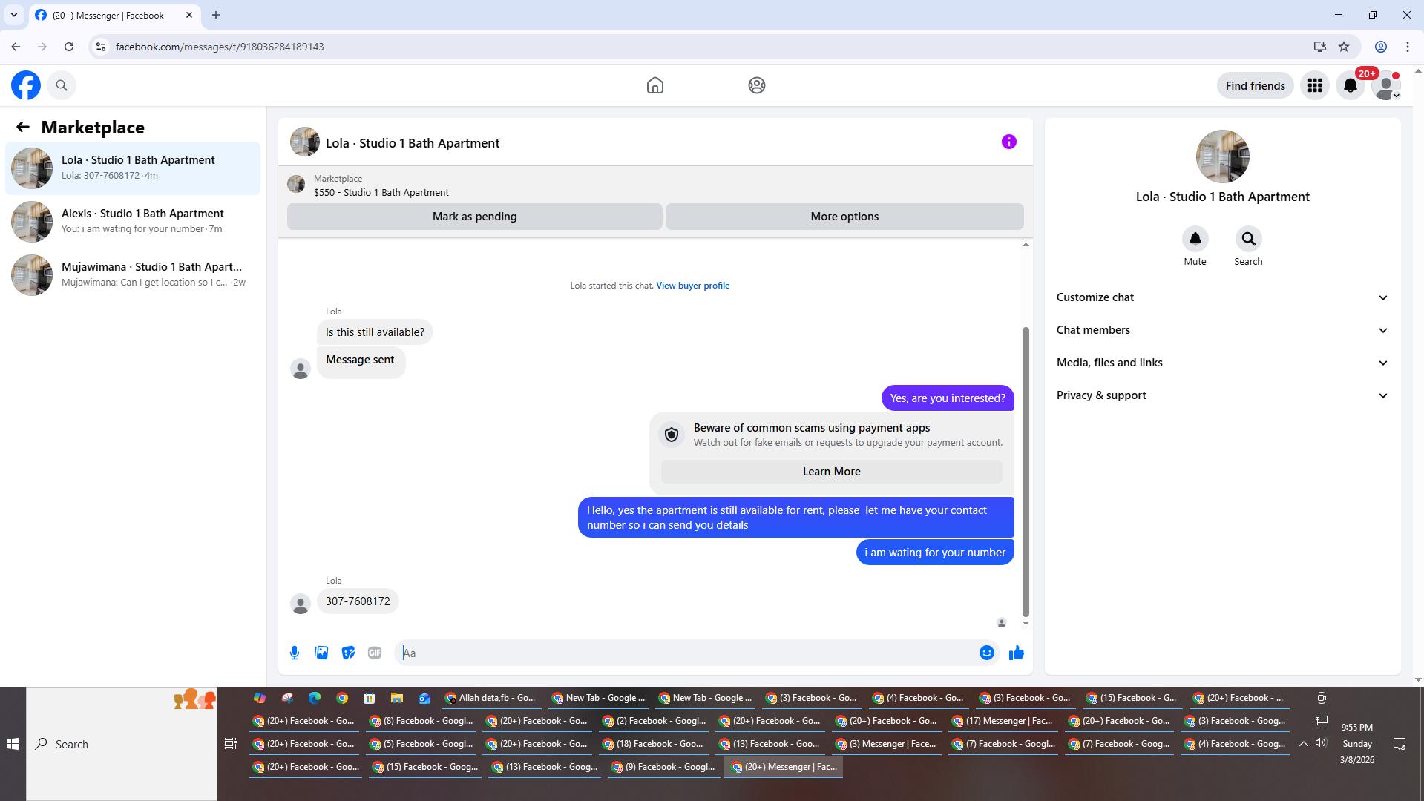
Task: Go back in browser history
Action: 16,47
